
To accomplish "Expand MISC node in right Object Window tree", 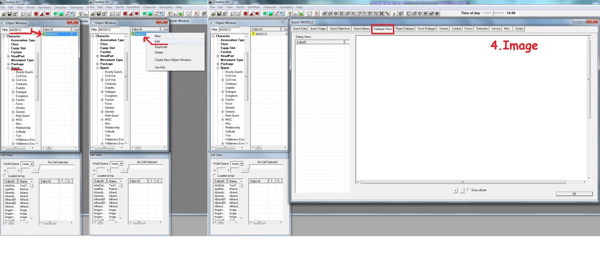I will (223, 119).
